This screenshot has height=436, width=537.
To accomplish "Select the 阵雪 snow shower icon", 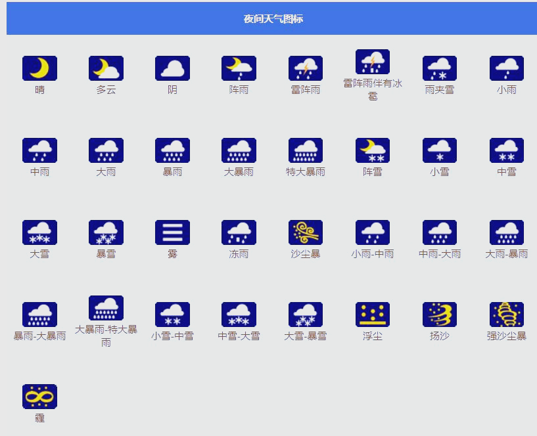I will click(373, 150).
